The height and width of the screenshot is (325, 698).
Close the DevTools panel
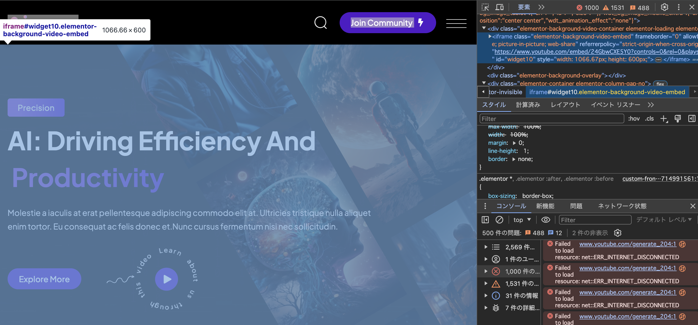(x=692, y=7)
